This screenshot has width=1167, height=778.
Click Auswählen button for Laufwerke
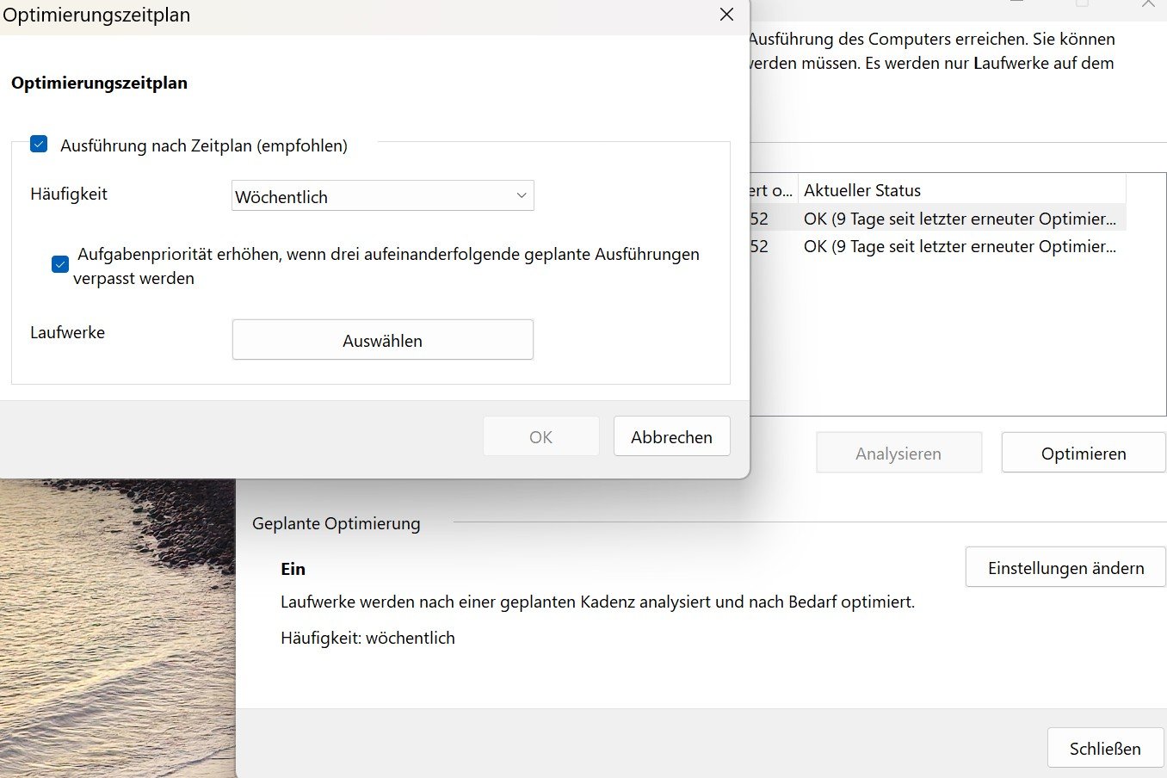(x=383, y=340)
